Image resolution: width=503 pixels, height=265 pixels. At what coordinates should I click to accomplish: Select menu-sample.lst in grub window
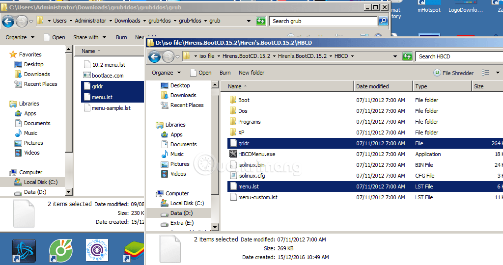click(x=107, y=108)
